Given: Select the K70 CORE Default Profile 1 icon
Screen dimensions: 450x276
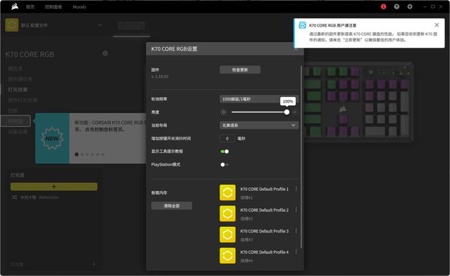Looking at the screenshot, I should [x=228, y=192].
